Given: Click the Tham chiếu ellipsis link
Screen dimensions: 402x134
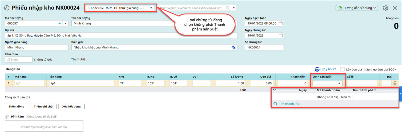Looking at the screenshot, I should (x=94, y=60).
